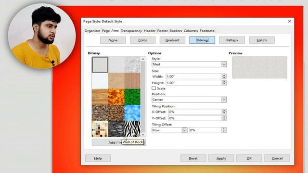Switch to the Organizer tab
The height and width of the screenshot is (173, 308).
point(92,31)
